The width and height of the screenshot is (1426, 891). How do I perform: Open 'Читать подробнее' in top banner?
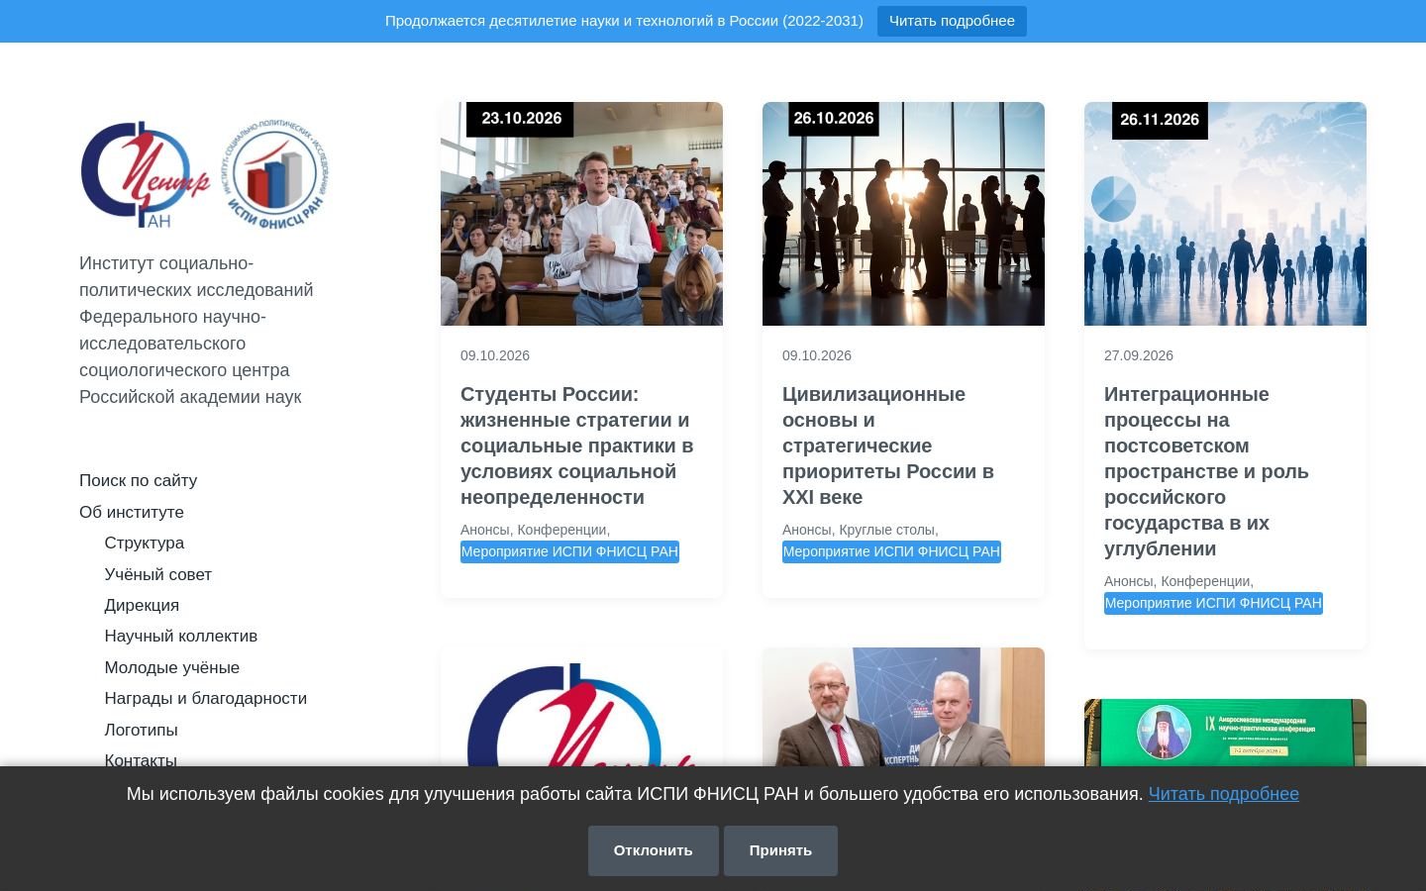coord(952,21)
